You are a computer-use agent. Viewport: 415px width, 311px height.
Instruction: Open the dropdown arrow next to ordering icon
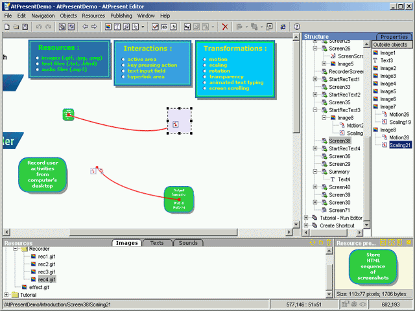point(261,27)
